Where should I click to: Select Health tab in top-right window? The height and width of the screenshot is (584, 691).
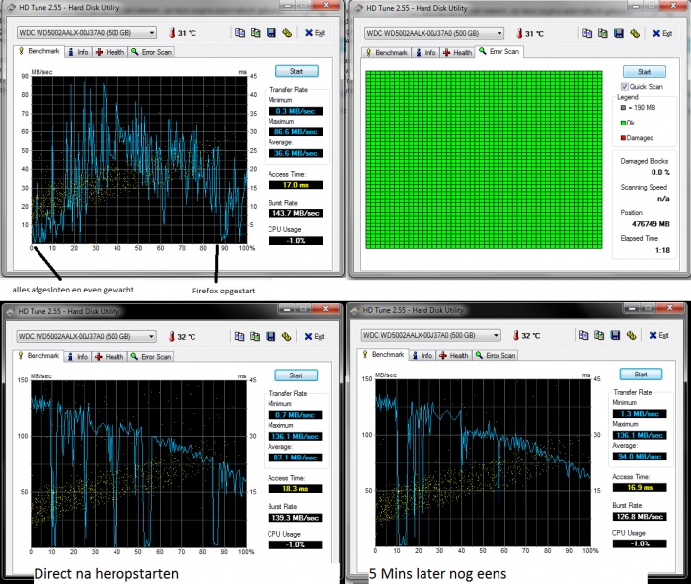click(x=457, y=53)
